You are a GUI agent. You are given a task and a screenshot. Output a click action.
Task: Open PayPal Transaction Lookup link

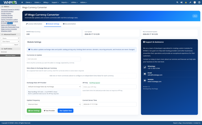coord(9,19)
